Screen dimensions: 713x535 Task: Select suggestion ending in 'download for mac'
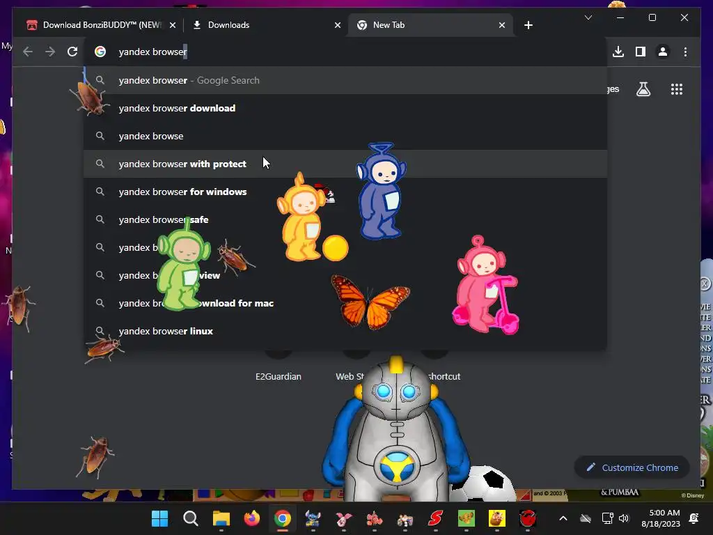(x=345, y=304)
